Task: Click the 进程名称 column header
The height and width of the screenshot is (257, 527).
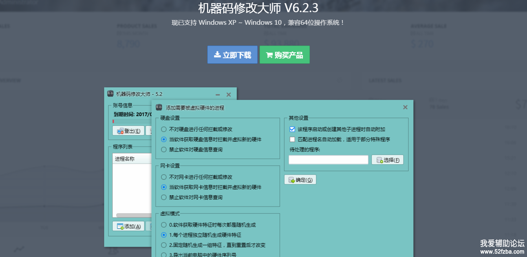Action: tap(132, 159)
